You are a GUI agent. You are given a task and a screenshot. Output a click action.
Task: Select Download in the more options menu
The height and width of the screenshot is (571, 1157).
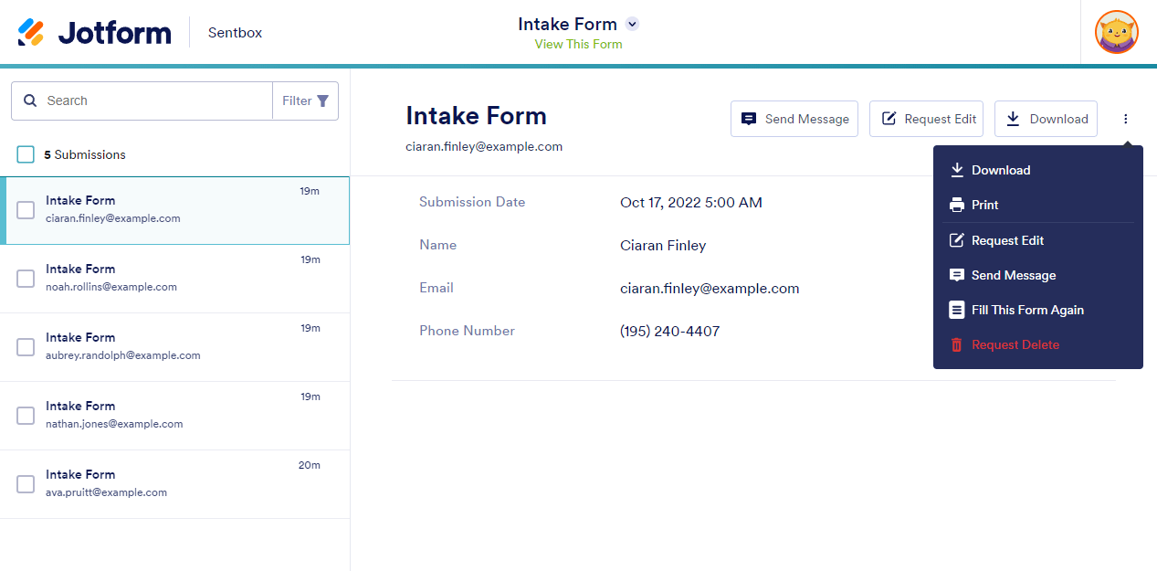coord(1000,170)
